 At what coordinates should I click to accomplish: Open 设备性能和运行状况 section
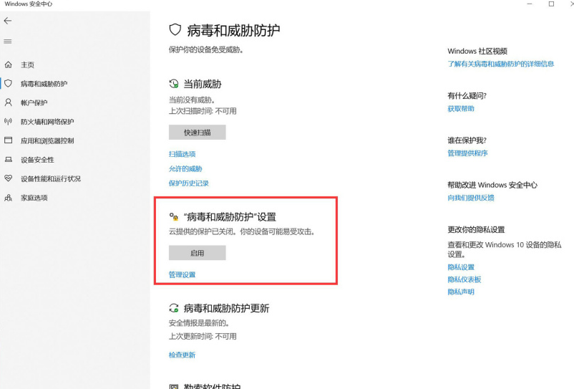coord(51,179)
